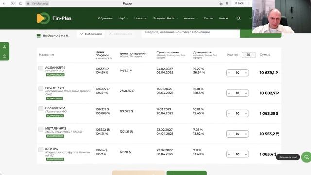Click the browser bookmark icon
This screenshot has width=311, height=175.
pos(227,3)
